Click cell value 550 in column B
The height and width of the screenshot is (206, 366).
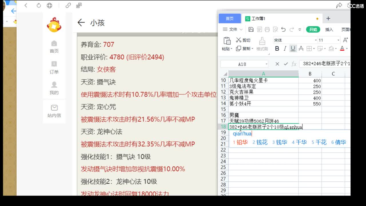310,104
